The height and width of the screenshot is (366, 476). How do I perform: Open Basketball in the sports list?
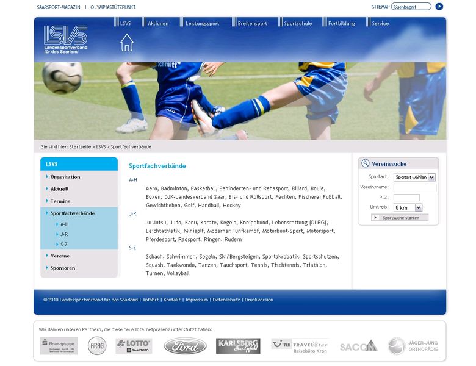(203, 188)
